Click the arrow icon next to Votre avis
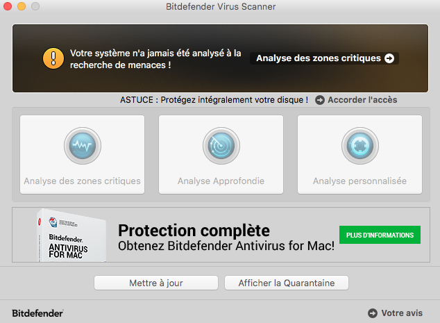 pos(373,313)
